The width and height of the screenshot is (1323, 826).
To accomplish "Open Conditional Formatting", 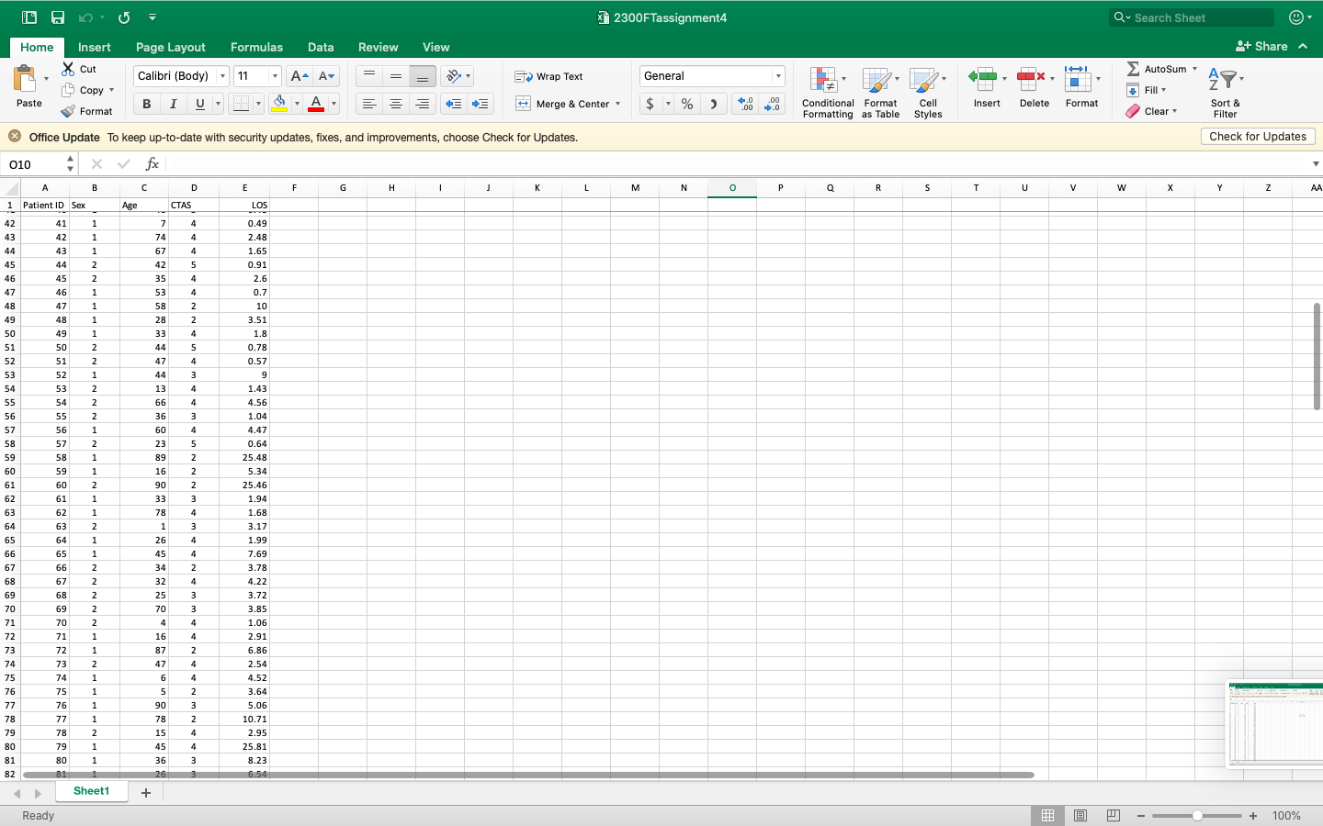I will pos(827,92).
